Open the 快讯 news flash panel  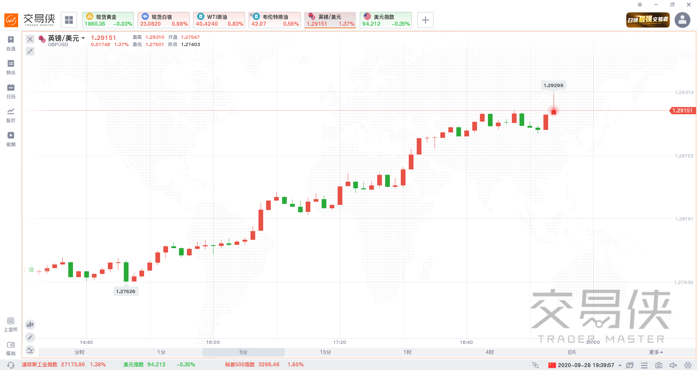[11, 67]
